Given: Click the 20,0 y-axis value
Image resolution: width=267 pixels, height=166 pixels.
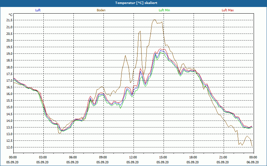Looking at the screenshot, I should pos(9,41).
